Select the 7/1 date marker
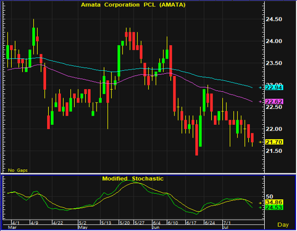297x231 pixels. tap(227, 223)
